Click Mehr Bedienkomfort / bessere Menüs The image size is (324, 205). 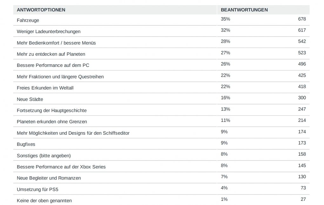[x=56, y=43]
